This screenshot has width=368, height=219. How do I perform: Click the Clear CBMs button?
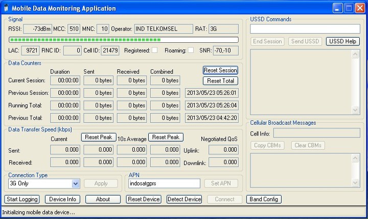[x=308, y=145]
